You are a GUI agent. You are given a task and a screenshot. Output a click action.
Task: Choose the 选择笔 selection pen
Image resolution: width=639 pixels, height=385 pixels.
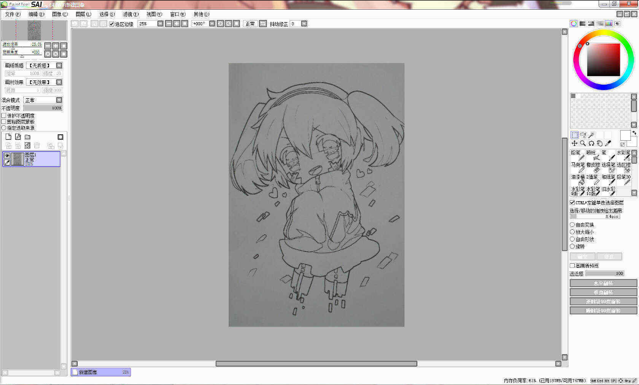608,167
